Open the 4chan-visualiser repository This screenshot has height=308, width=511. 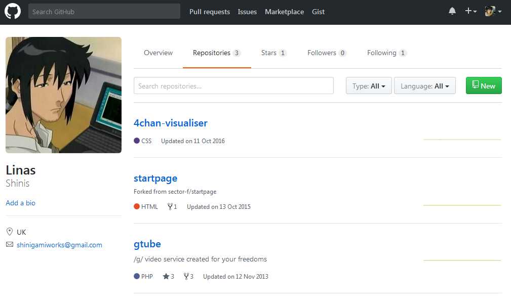(x=171, y=123)
